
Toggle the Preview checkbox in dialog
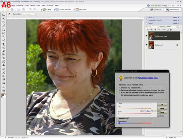[158, 116]
